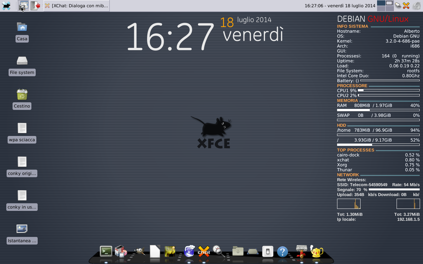Open the software package installer dock icon
Image resolution: width=423 pixels, height=264 pixels.
[x=121, y=251]
